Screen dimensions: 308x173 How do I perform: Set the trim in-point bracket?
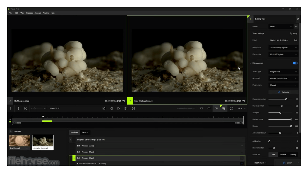[11, 109]
